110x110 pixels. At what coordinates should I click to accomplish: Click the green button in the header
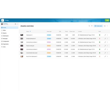(107, 20)
